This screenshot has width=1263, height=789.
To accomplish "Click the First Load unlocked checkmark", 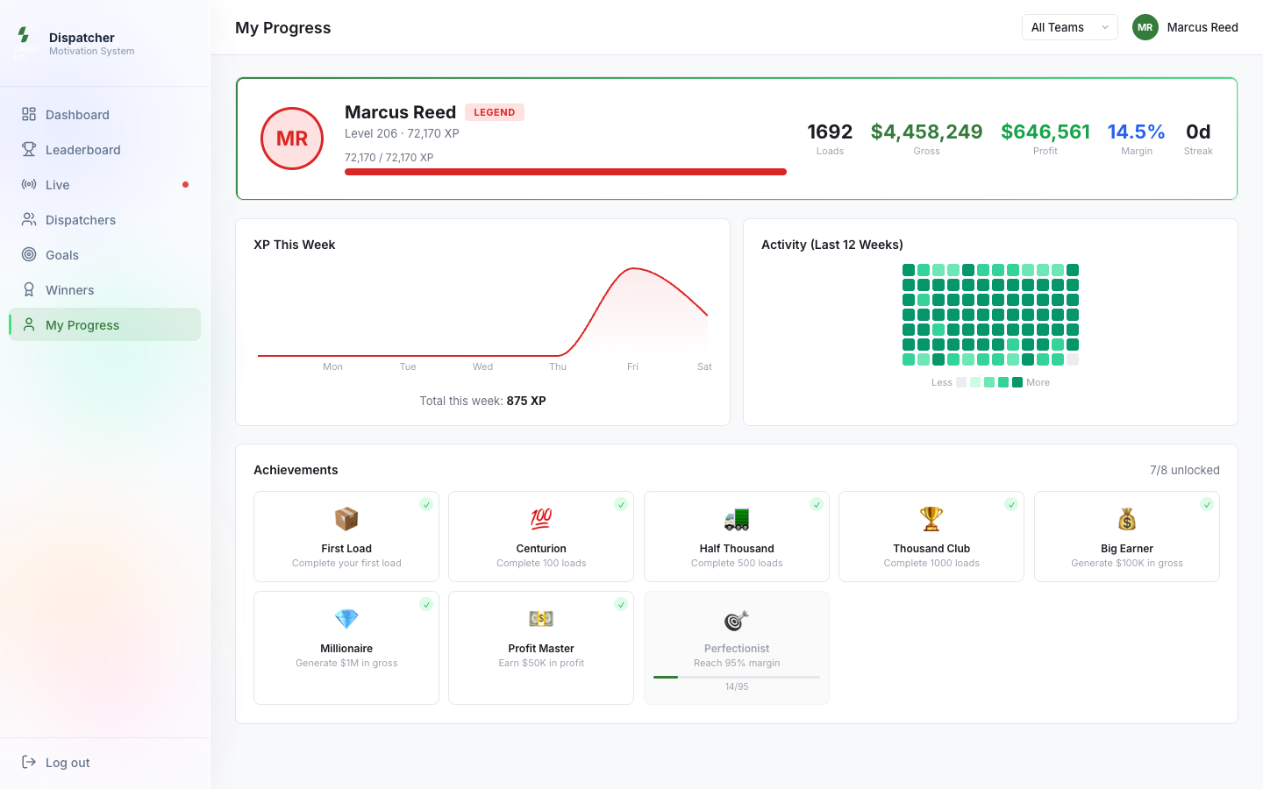I will point(426,504).
